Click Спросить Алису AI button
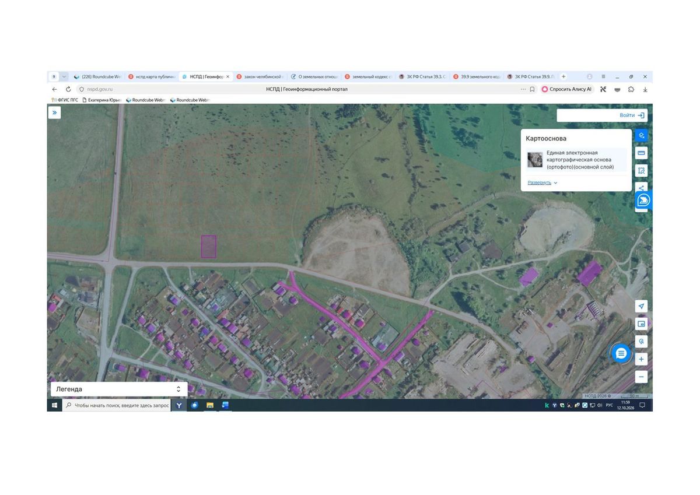The height and width of the screenshot is (495, 700). point(567,89)
